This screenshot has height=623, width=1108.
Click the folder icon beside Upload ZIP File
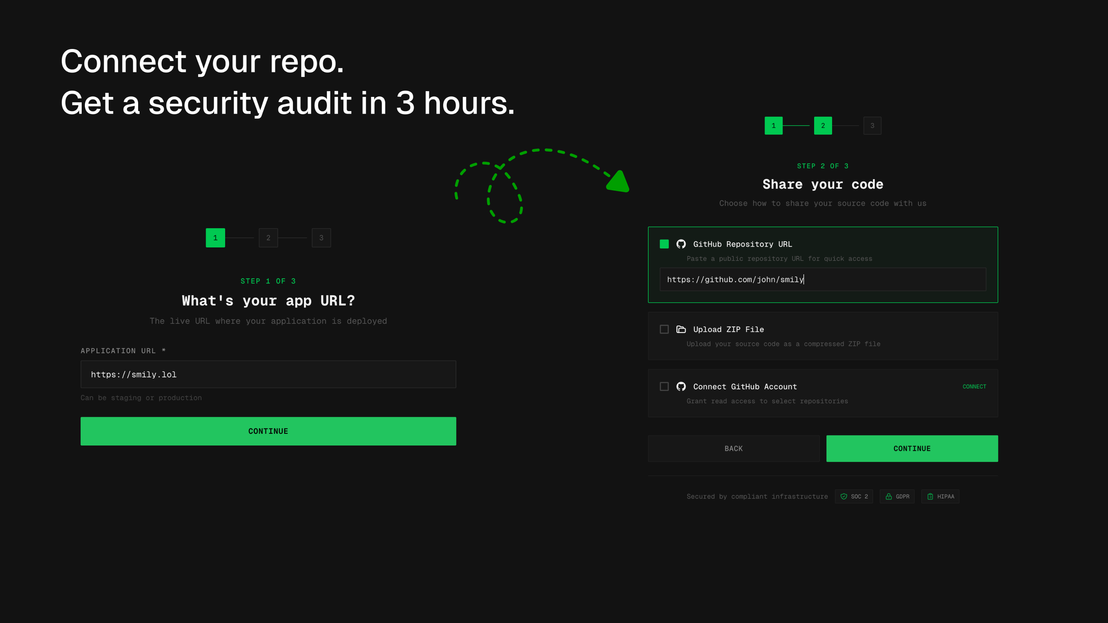click(x=681, y=329)
